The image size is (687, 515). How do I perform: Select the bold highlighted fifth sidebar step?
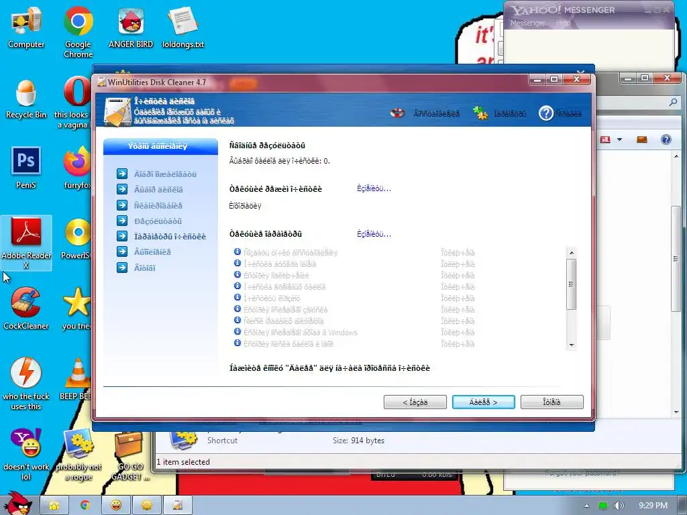pyautogui.click(x=170, y=237)
